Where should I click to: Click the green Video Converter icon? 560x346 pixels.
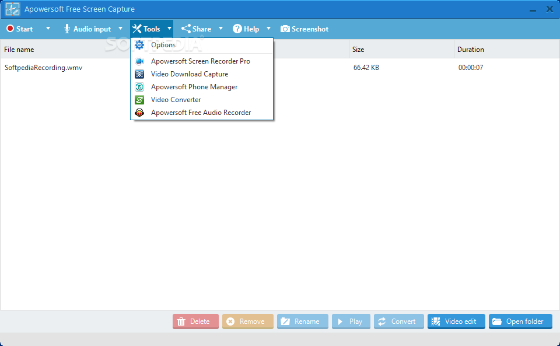tap(139, 100)
